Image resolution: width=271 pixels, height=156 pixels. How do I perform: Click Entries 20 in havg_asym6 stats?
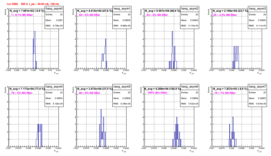pos(190,92)
